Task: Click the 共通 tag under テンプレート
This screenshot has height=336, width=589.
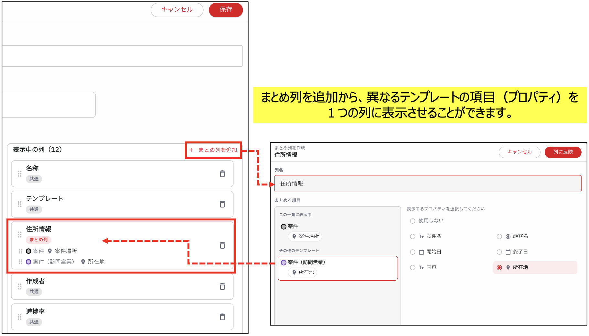Action: click(x=34, y=209)
